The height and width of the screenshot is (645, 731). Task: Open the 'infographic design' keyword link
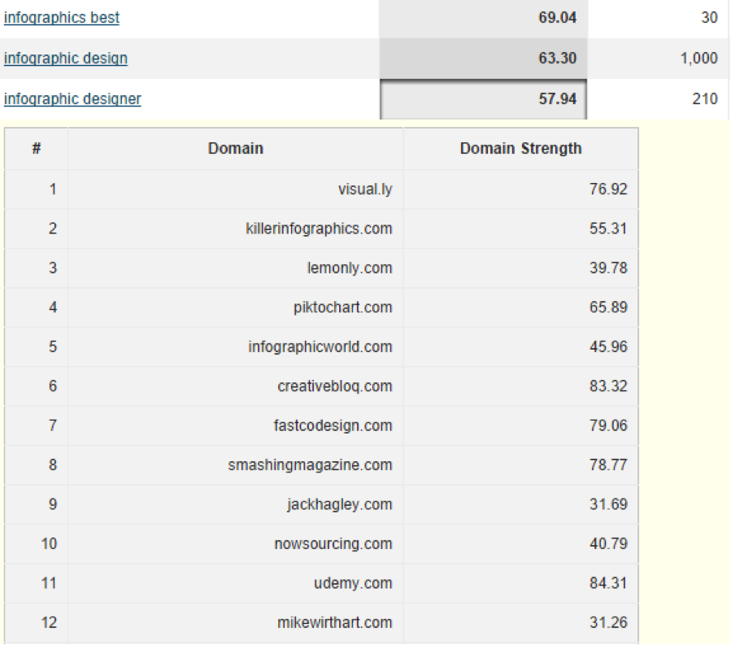click(x=66, y=59)
